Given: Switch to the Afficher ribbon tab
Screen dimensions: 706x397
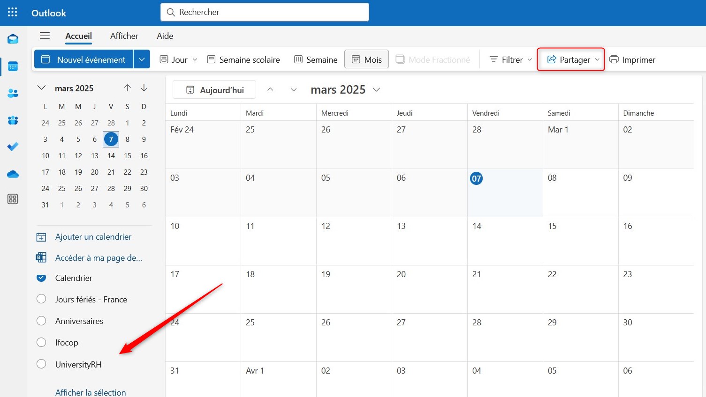Looking at the screenshot, I should 124,36.
